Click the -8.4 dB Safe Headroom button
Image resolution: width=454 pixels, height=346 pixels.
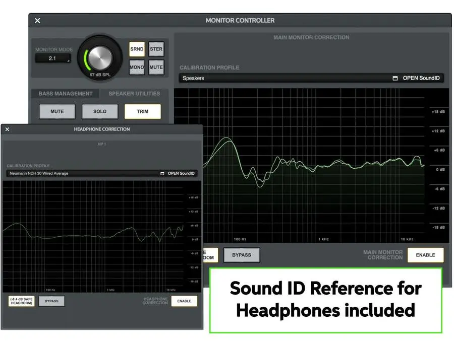coord(21,301)
